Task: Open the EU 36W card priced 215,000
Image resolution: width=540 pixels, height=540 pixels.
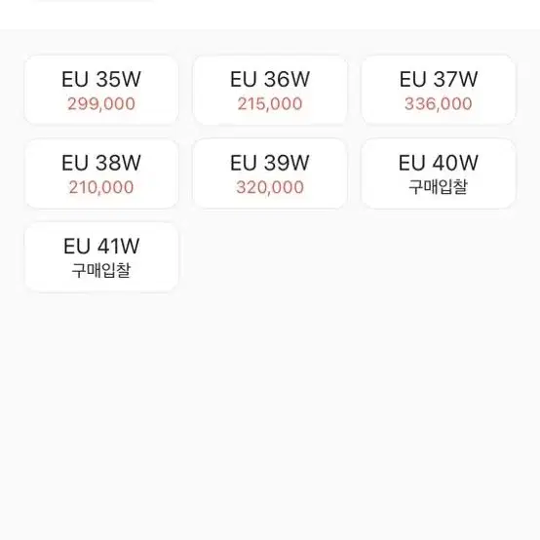Action: pos(270,90)
